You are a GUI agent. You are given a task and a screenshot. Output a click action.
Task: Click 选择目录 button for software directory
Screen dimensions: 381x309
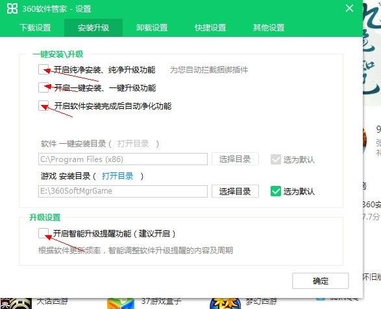point(235,159)
